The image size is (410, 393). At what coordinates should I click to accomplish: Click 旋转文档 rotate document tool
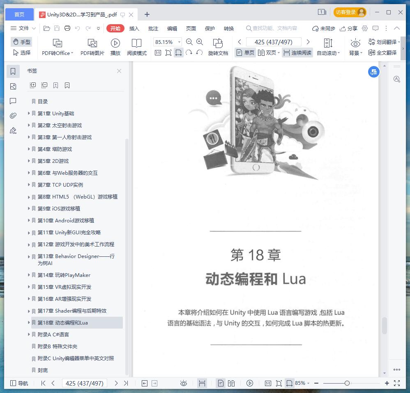click(x=218, y=47)
